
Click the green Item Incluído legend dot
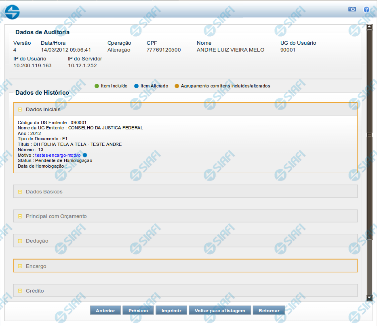97,86
